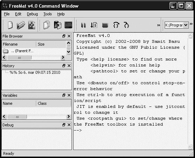This screenshot has width=195, height=158.
Task: Open the Debug menu
Action: (x=32, y=14)
